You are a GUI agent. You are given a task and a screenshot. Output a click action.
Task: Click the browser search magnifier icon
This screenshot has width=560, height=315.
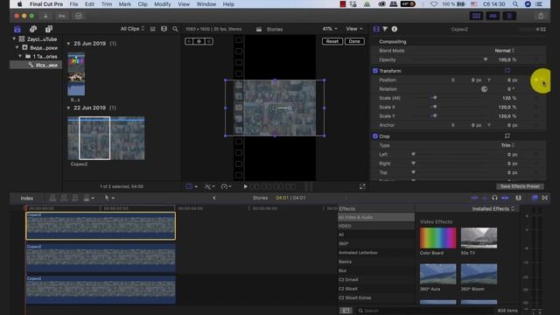(x=175, y=29)
